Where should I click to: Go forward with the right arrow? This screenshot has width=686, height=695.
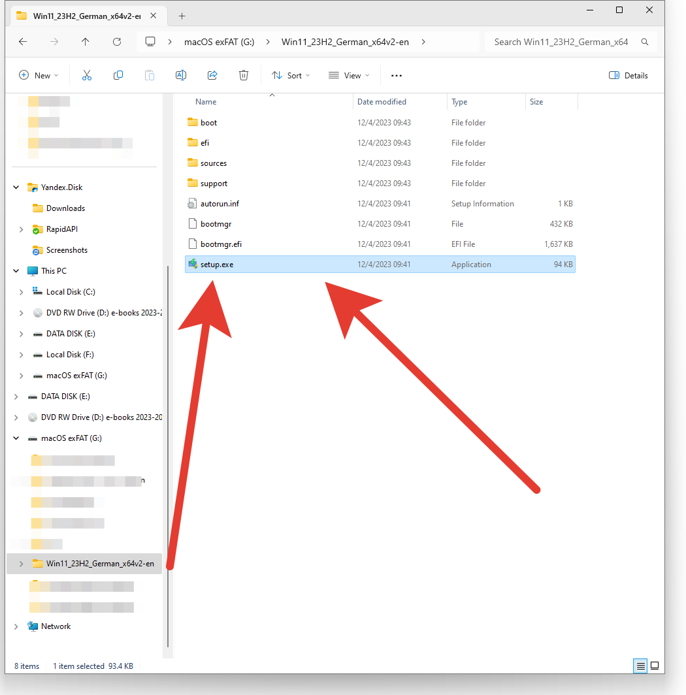(54, 42)
